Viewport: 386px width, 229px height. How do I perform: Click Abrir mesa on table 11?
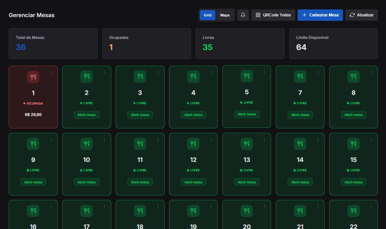(x=140, y=182)
